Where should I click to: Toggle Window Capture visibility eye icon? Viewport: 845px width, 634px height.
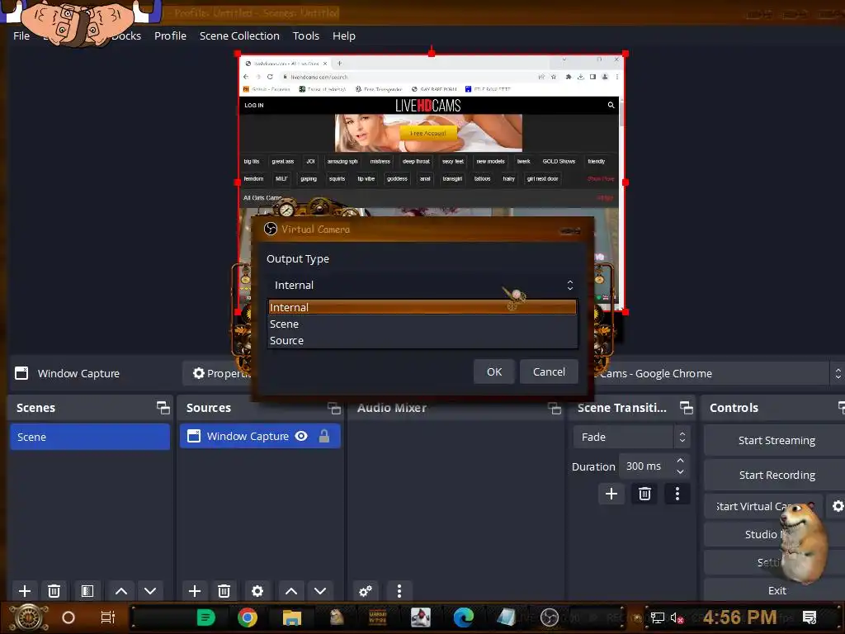coord(301,436)
